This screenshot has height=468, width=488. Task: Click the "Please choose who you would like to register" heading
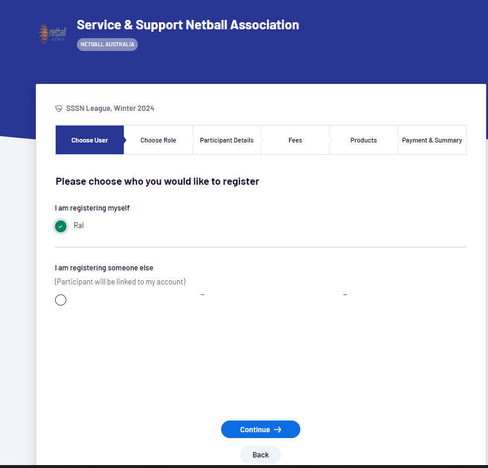[x=157, y=181]
